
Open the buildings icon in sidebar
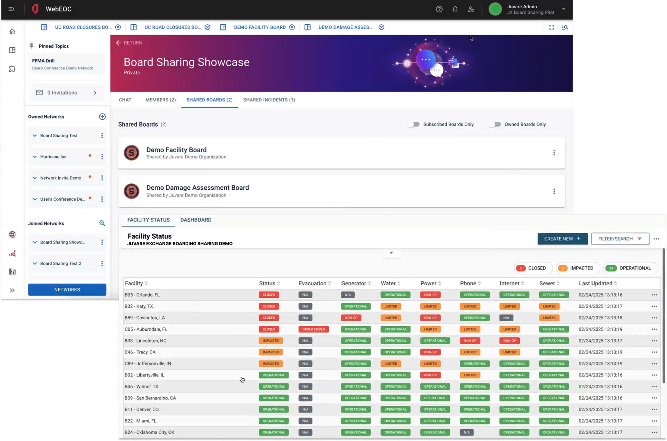[x=12, y=272]
